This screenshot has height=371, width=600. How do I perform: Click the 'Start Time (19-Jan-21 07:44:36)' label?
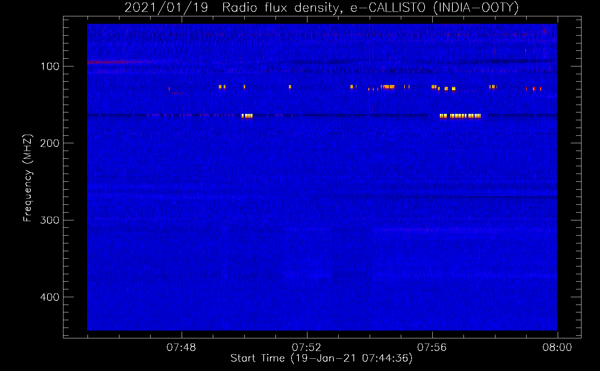pyautogui.click(x=322, y=358)
